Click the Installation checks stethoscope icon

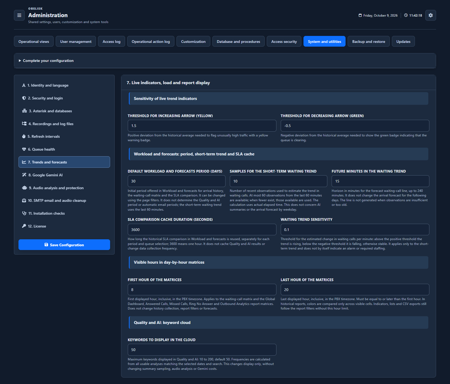coord(24,213)
